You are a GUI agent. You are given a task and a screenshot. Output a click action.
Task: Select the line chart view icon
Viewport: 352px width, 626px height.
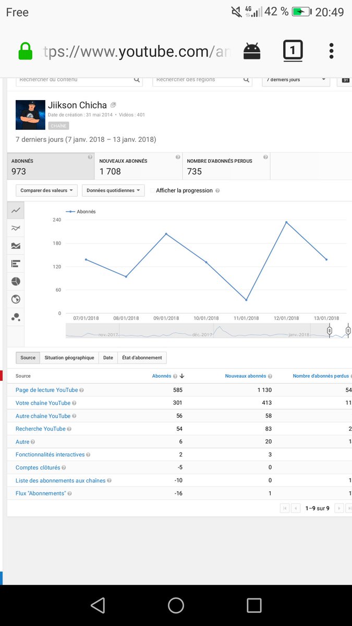click(x=16, y=210)
